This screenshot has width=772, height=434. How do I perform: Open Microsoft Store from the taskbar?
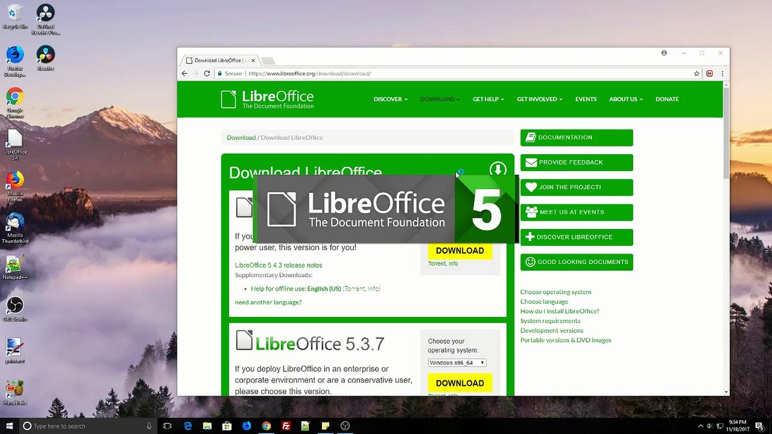click(227, 426)
